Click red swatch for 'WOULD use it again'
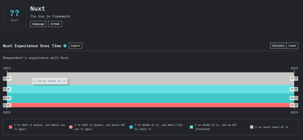 [x=10, y=127]
